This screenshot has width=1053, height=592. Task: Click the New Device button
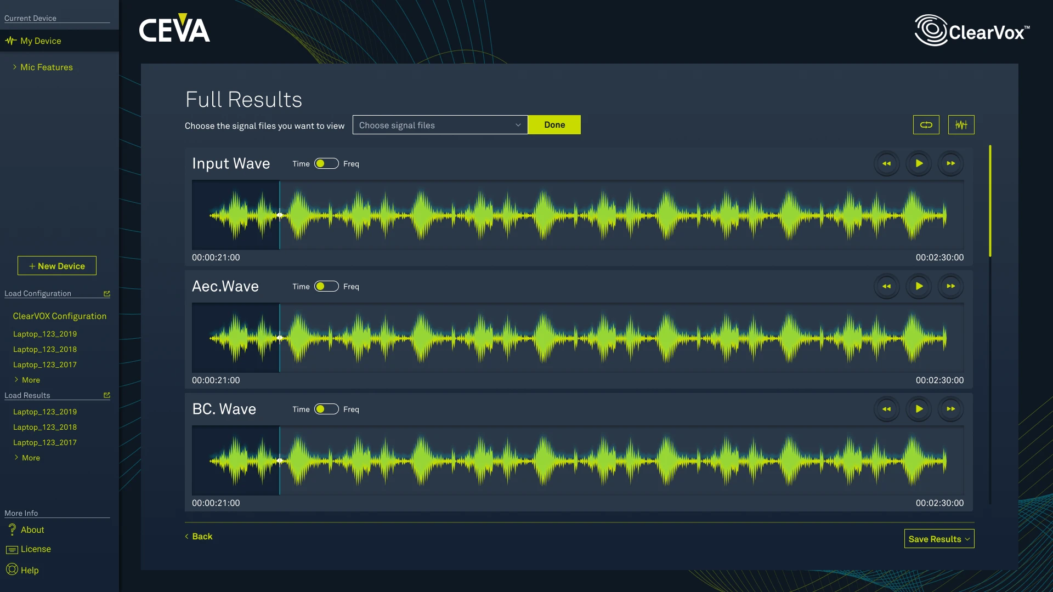[x=57, y=266]
